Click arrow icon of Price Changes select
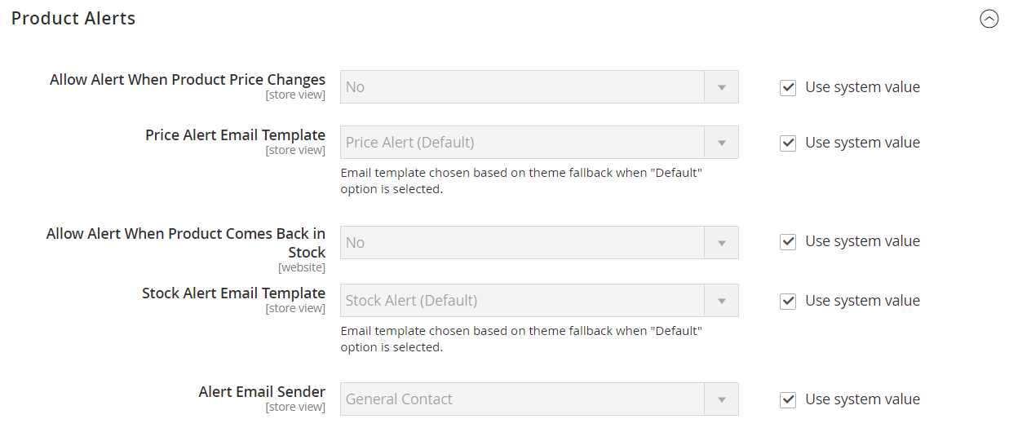The width and height of the screenshot is (1009, 432). [722, 87]
